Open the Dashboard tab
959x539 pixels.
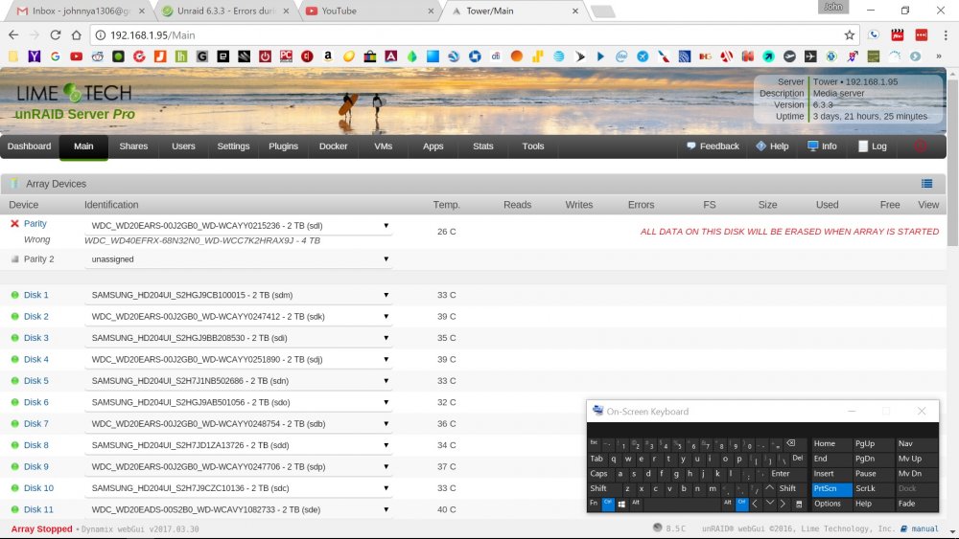(x=30, y=146)
